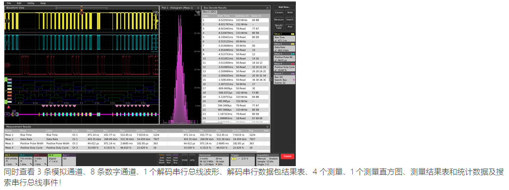Click the Index column header
The height and width of the screenshot is (190, 509).
tap(209, 16)
